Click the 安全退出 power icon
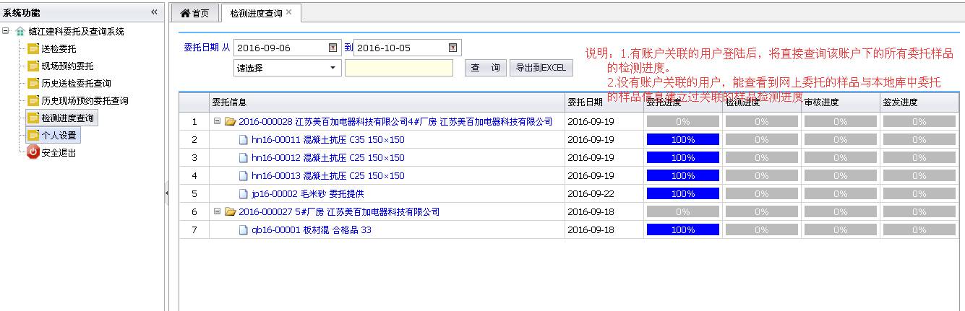Screen dimensions: 965x311 (x=33, y=152)
